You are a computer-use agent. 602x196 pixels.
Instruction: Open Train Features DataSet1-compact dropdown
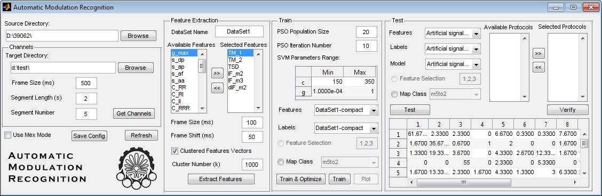click(x=346, y=110)
